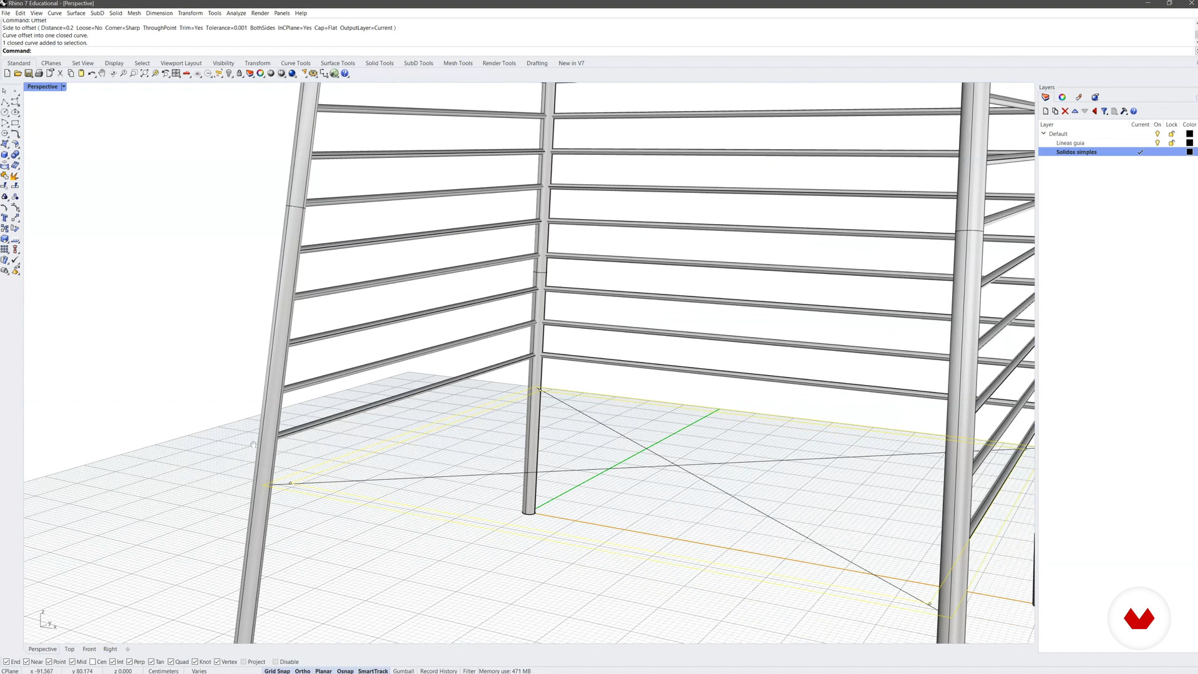The width and height of the screenshot is (1198, 674).
Task: Toggle Ortho mode in status bar
Action: pyautogui.click(x=303, y=671)
